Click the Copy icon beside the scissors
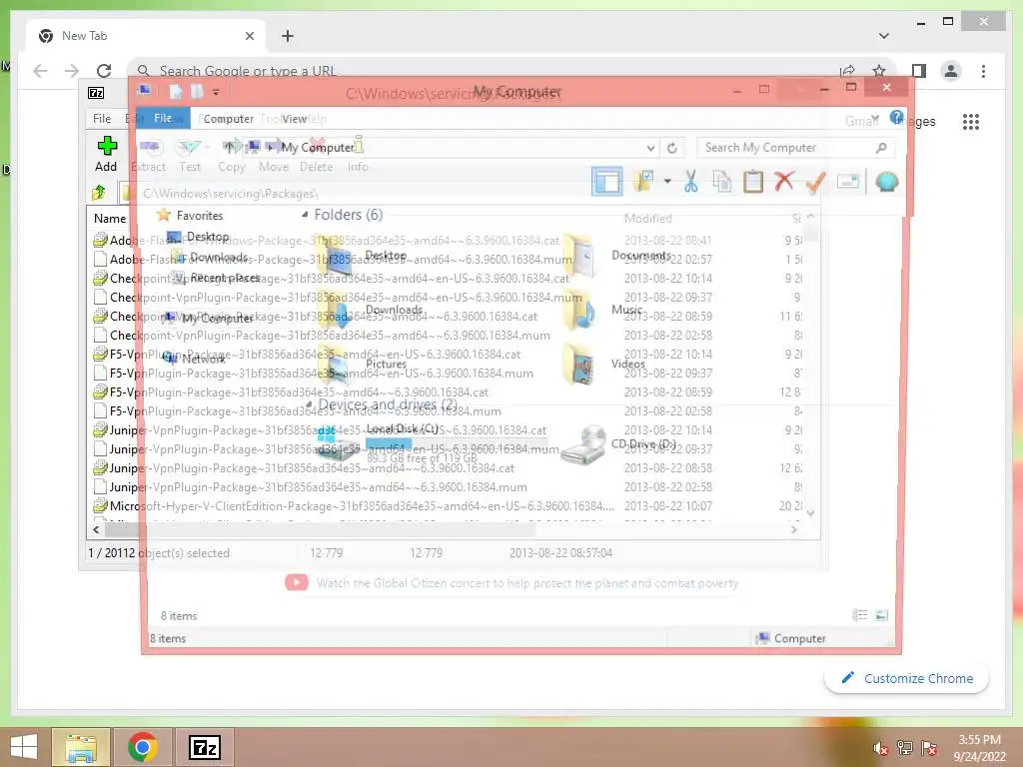 721,182
